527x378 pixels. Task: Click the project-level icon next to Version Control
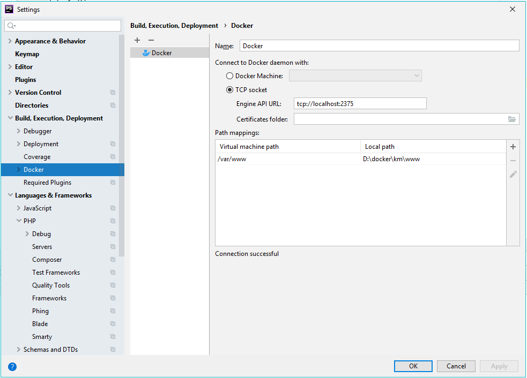113,93
